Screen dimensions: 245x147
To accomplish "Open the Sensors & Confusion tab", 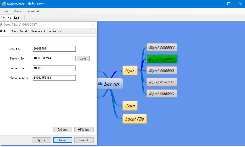I will pyautogui.click(x=46, y=31).
